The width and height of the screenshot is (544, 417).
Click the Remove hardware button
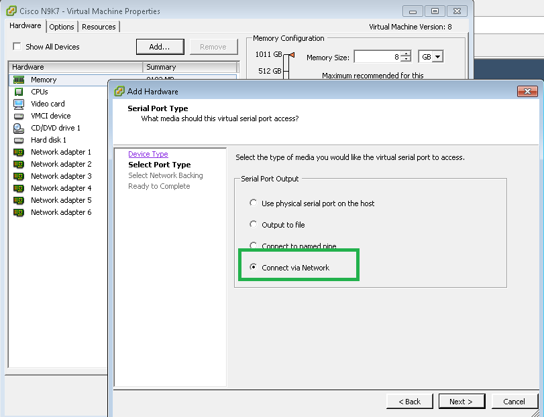tap(213, 47)
